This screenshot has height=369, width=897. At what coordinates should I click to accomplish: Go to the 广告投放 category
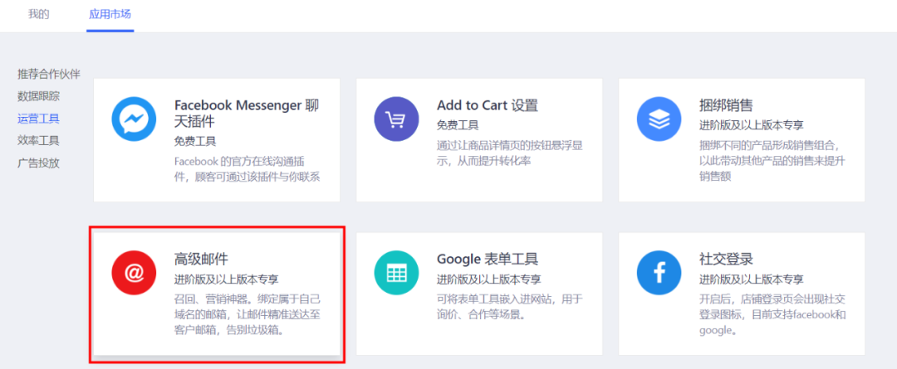coord(38,163)
